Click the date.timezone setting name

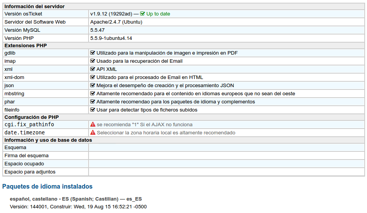pyautogui.click(x=25, y=132)
